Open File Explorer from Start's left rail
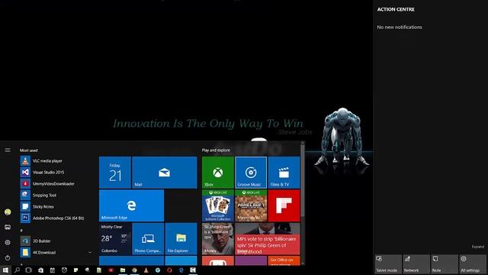The image size is (488, 275). (8, 228)
